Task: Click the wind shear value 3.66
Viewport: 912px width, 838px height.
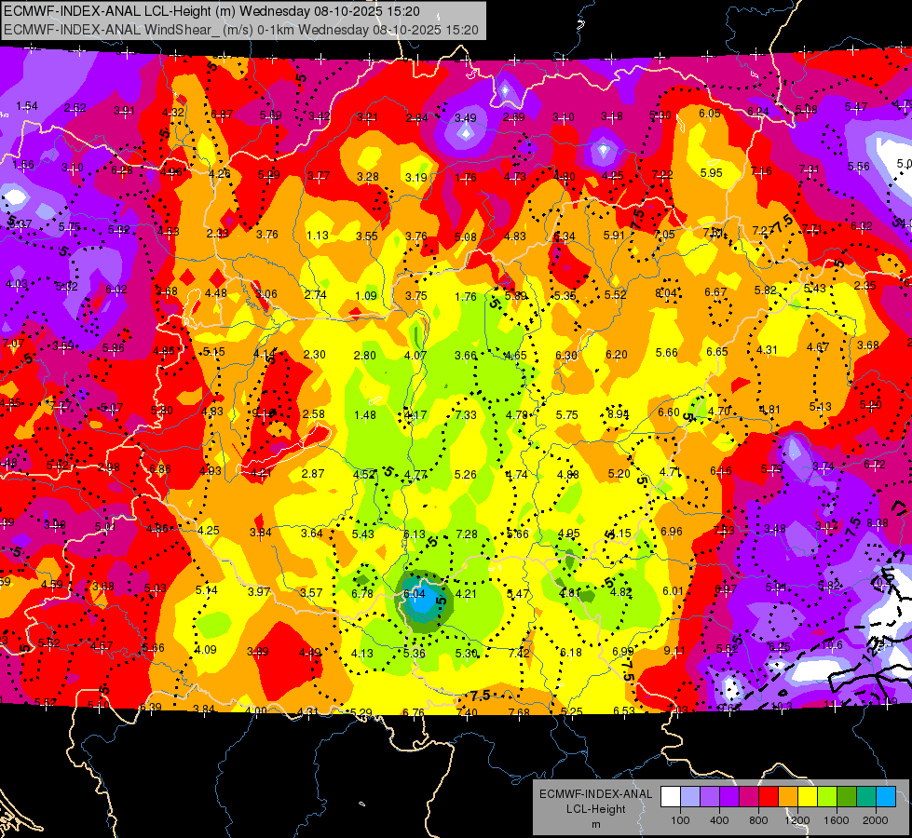Action: tap(465, 356)
